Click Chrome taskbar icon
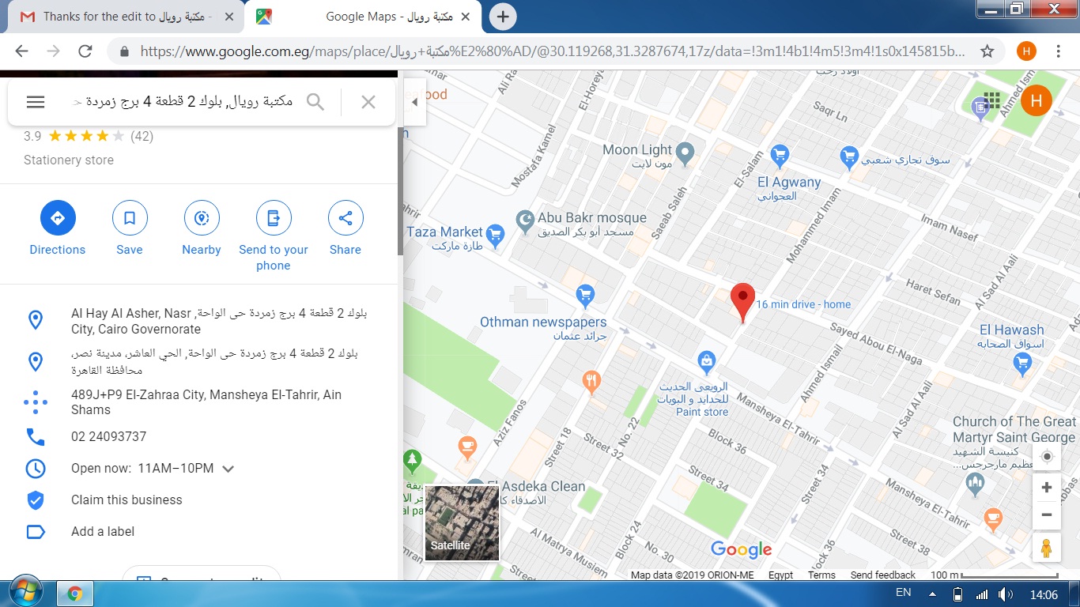Image resolution: width=1080 pixels, height=607 pixels. (75, 593)
